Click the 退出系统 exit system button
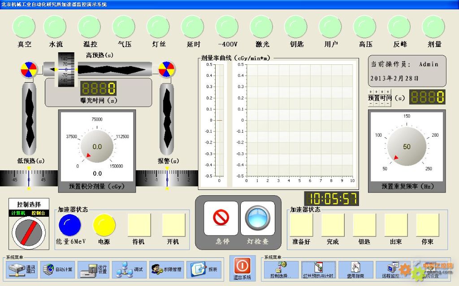Image resolution: width=459 pixels, height=286 pixels. click(x=242, y=268)
